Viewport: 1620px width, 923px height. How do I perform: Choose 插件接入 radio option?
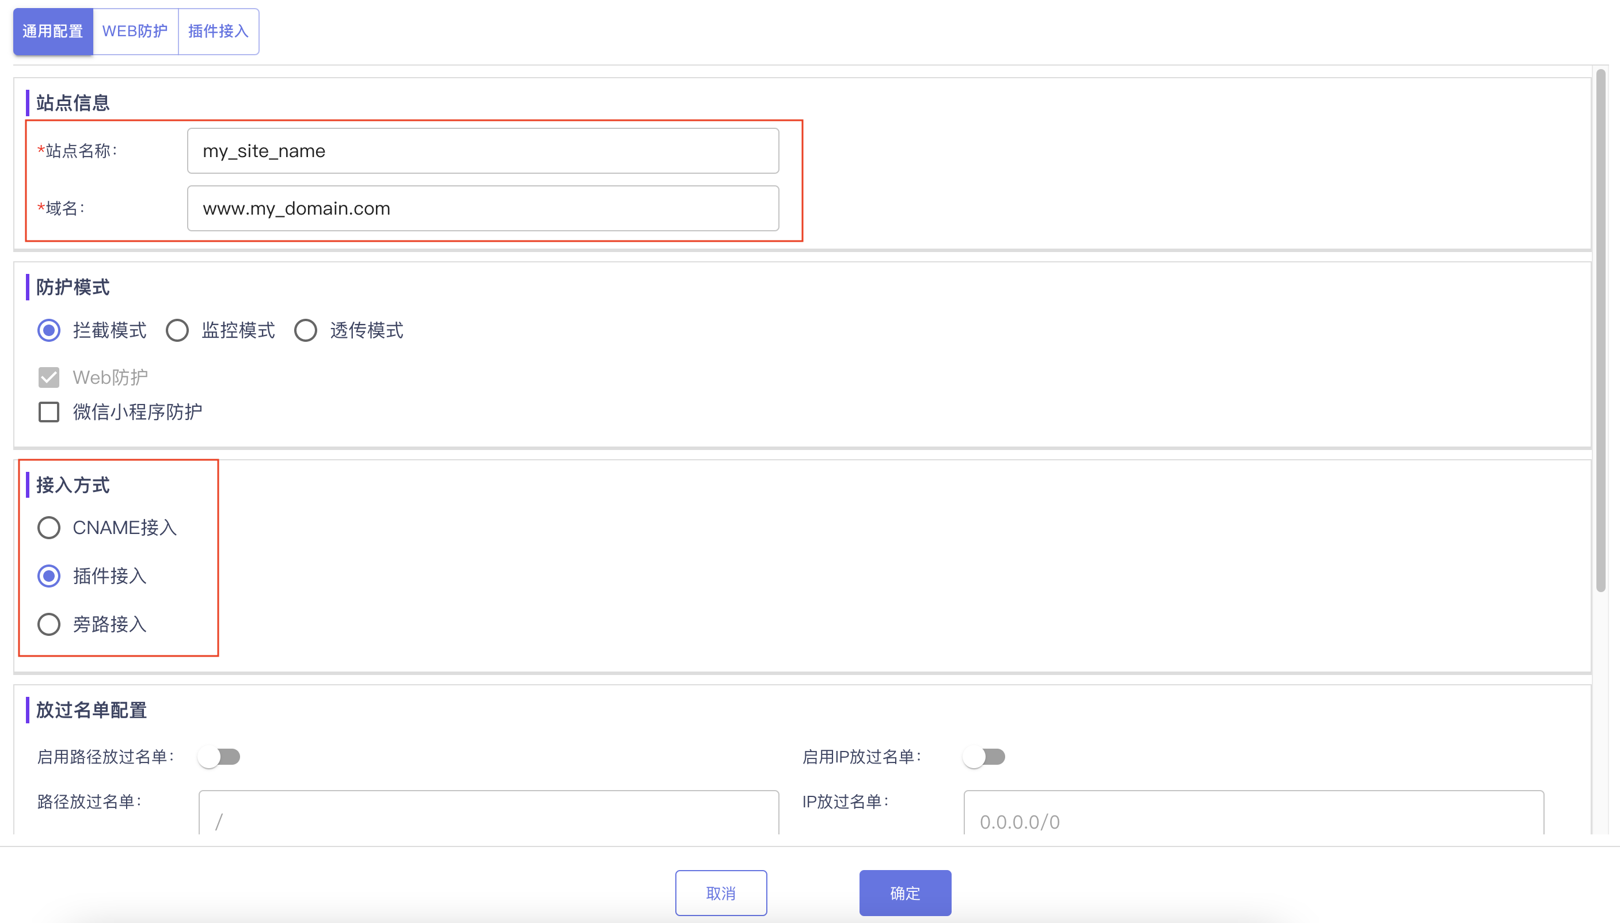pyautogui.click(x=49, y=575)
